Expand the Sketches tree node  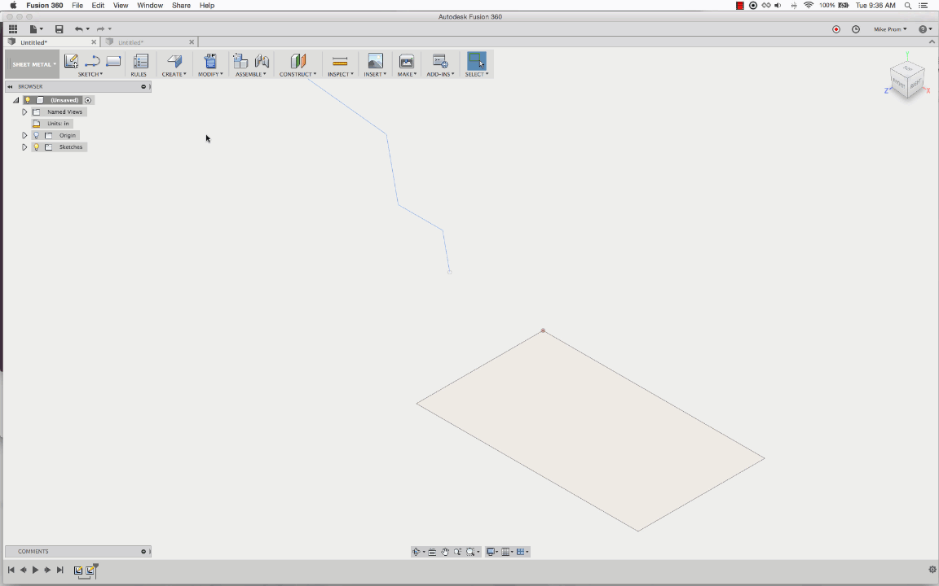(x=24, y=147)
